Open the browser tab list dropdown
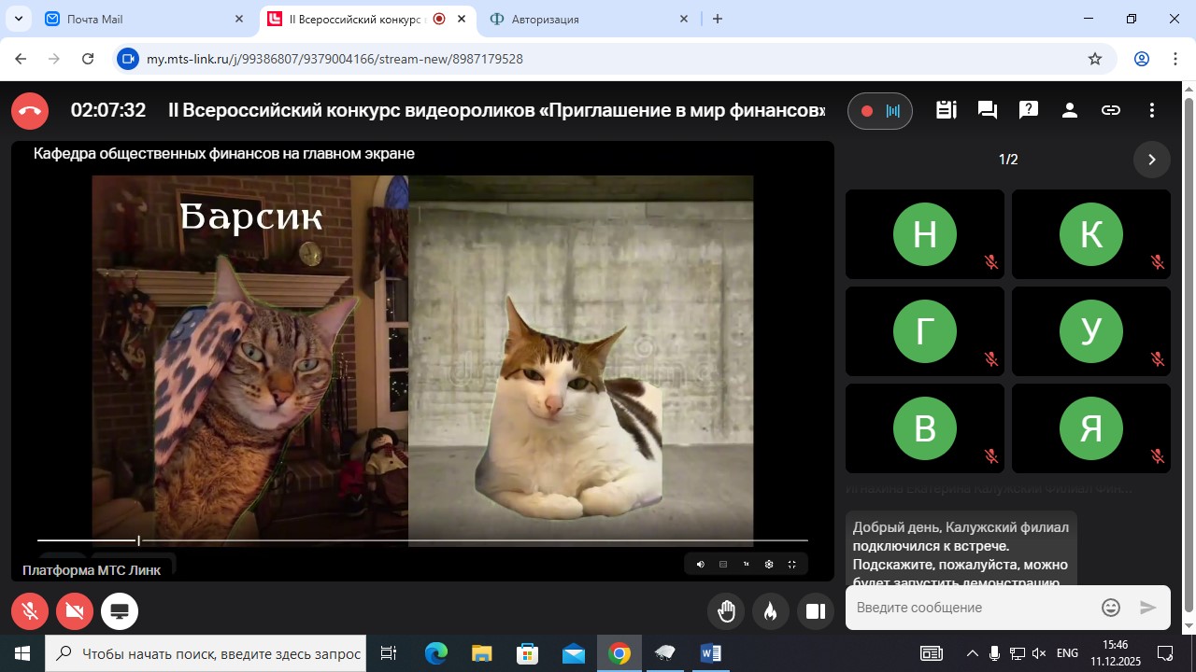Image resolution: width=1196 pixels, height=672 pixels. 18,19
